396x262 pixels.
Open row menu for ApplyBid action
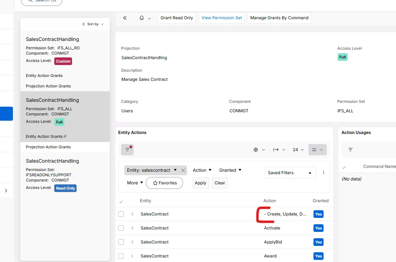[x=132, y=242]
